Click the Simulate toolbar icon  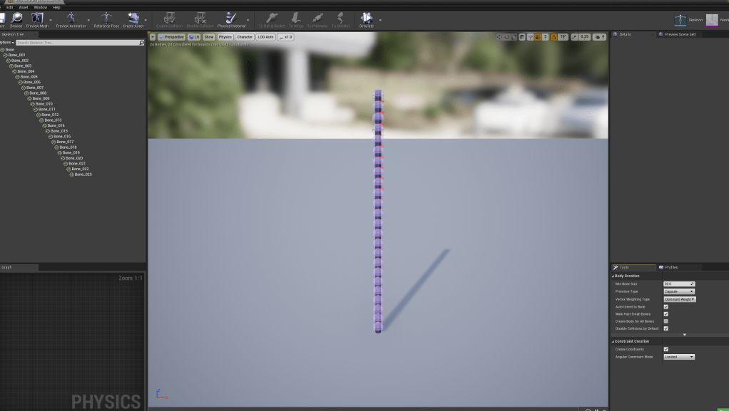(x=367, y=18)
